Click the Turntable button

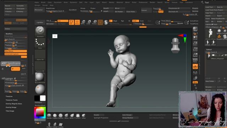point(21,6)
